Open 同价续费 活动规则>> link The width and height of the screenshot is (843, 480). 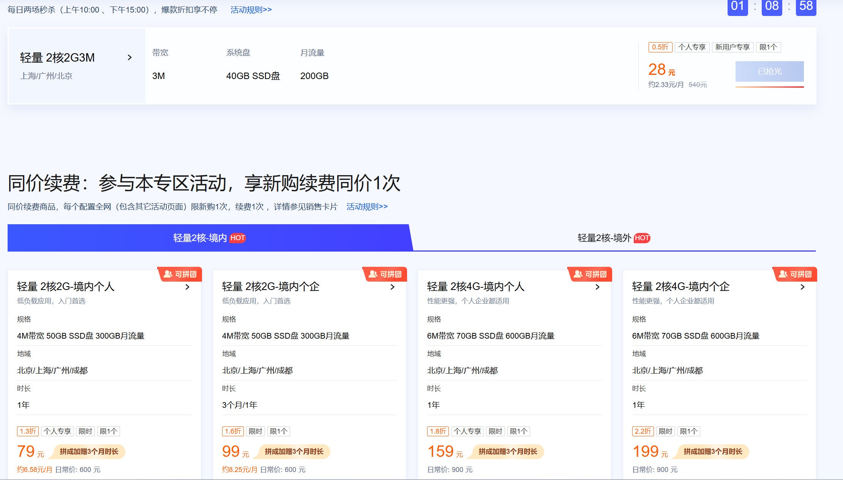(x=367, y=206)
